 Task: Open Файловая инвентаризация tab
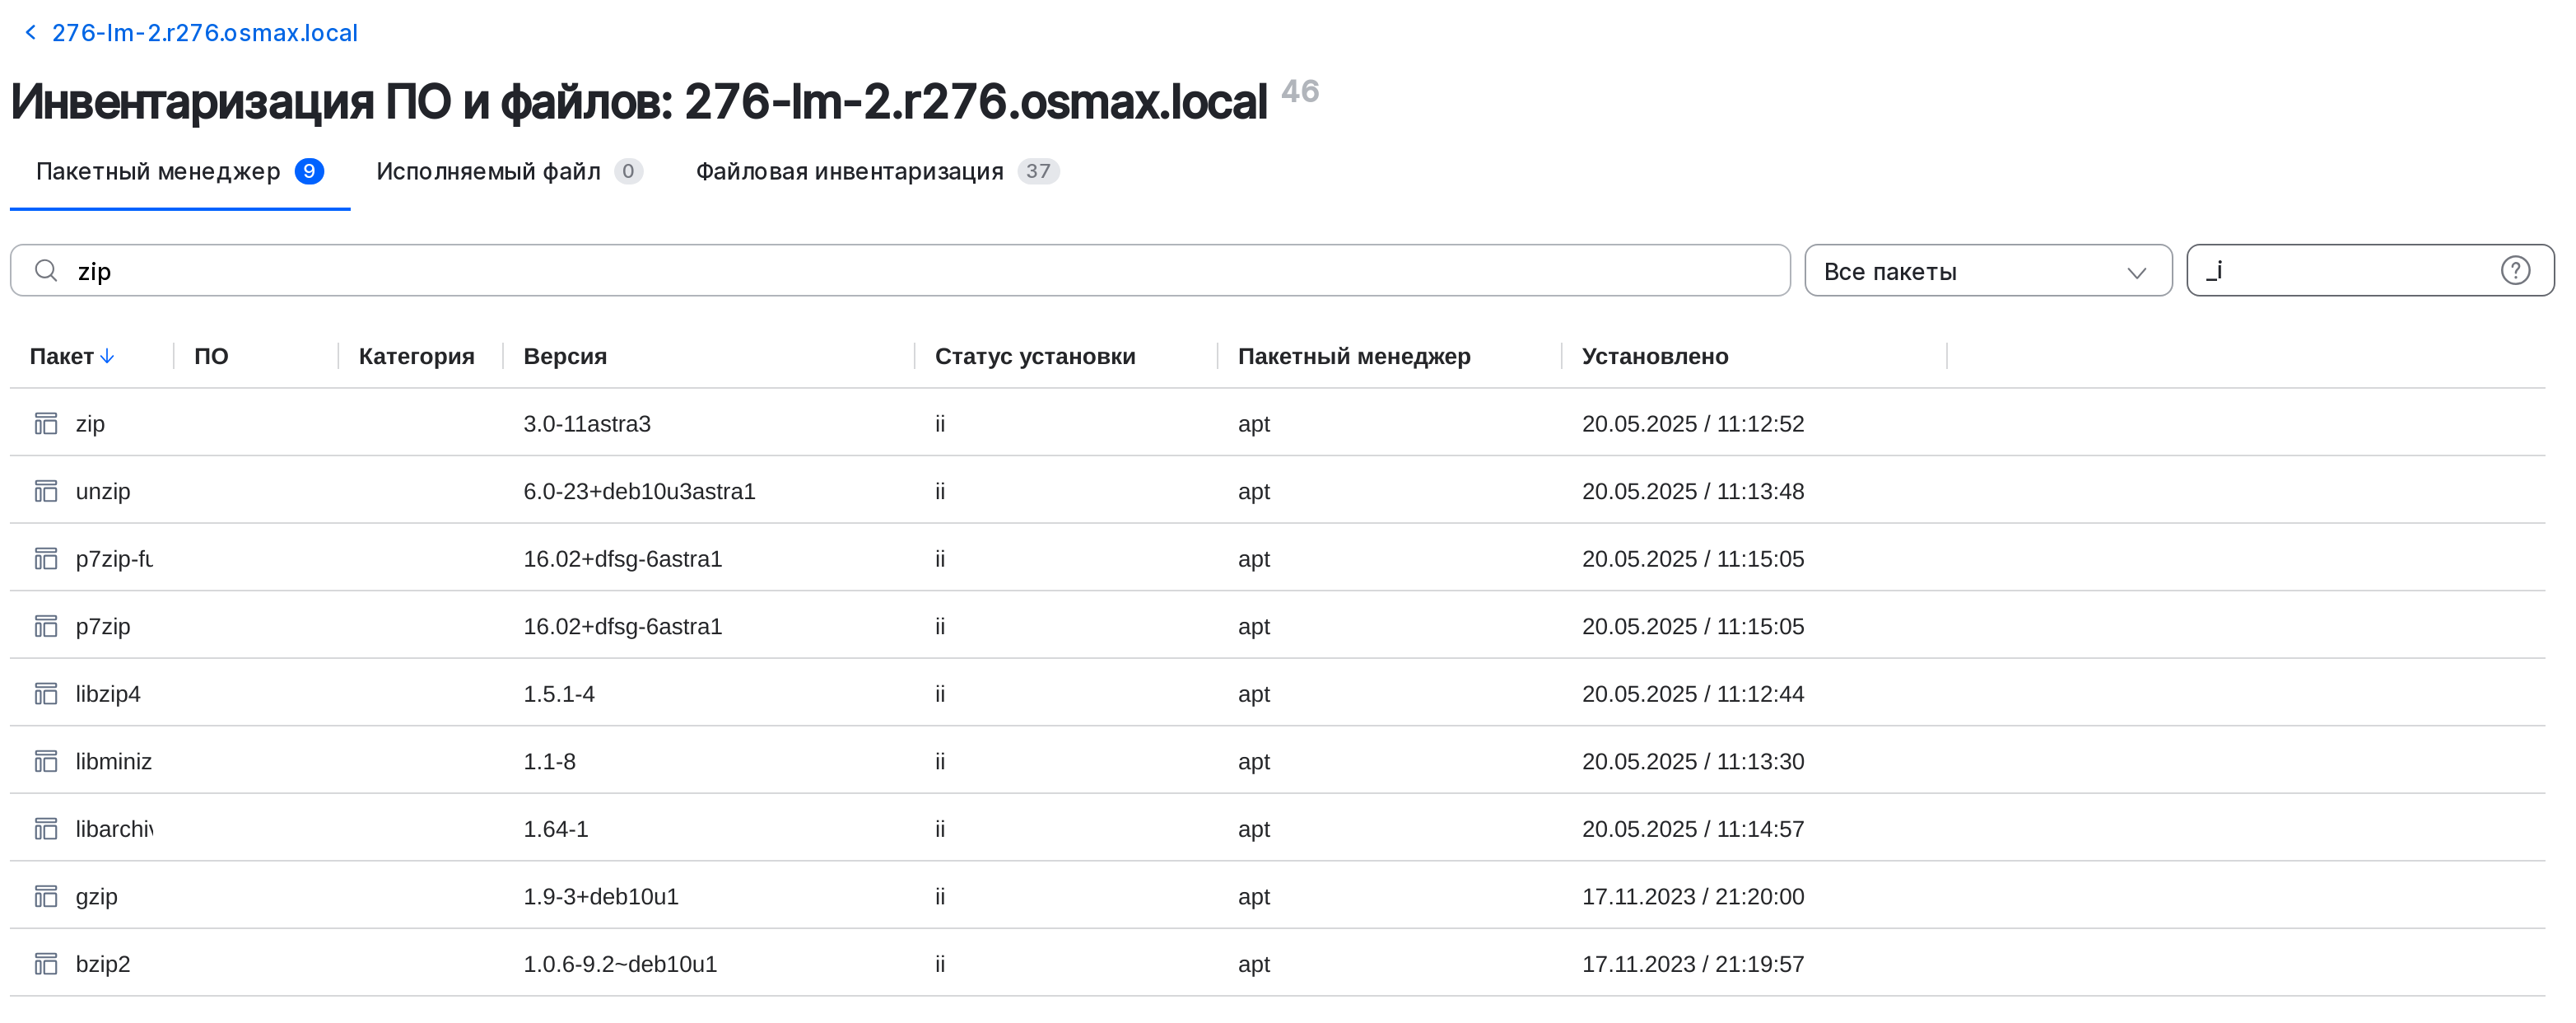click(x=849, y=171)
